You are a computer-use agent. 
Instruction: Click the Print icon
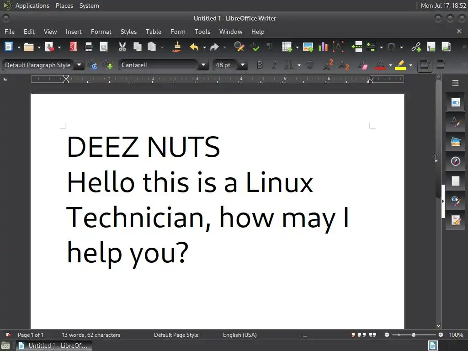[89, 47]
